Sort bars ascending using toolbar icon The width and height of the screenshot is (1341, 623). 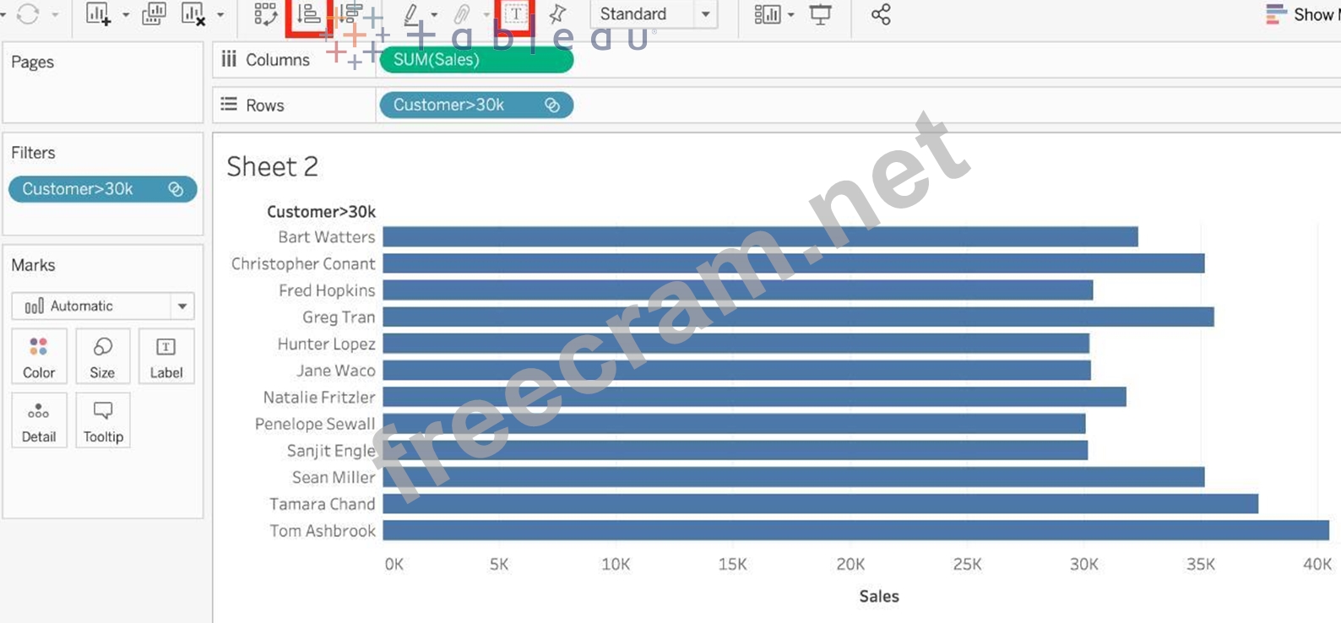(x=308, y=14)
